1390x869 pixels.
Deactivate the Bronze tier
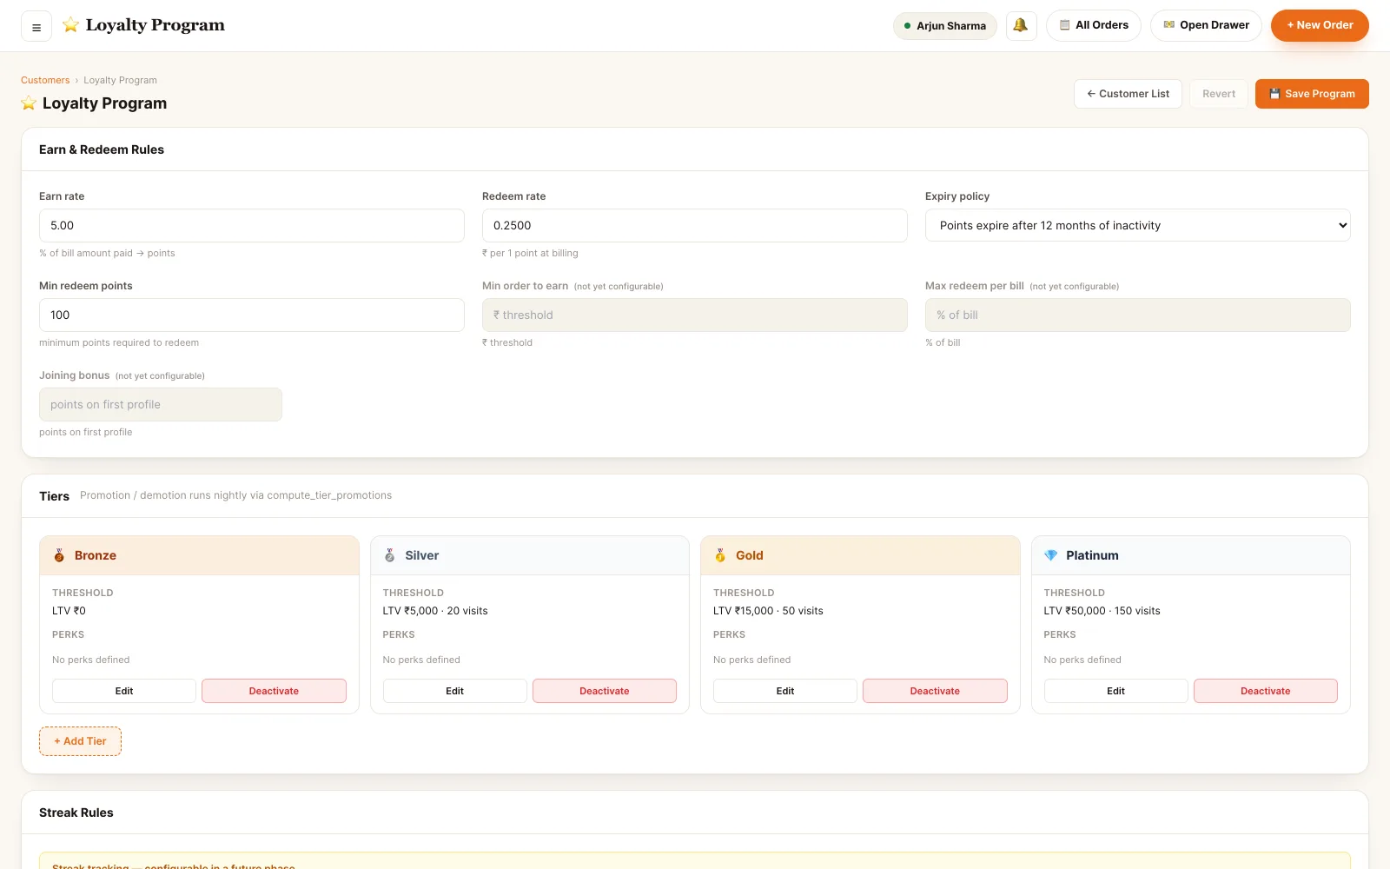pos(274,691)
